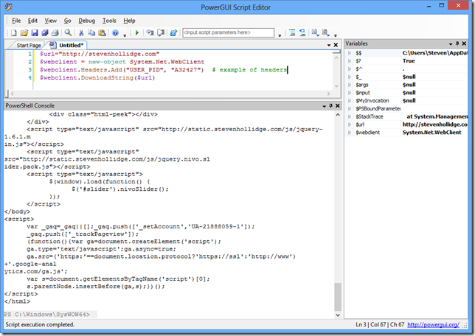The image size is (475, 336).
Task: Expand the $$ variable
Action: [350, 53]
